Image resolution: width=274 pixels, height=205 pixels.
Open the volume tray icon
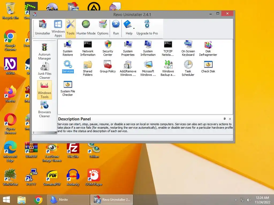click(249, 200)
